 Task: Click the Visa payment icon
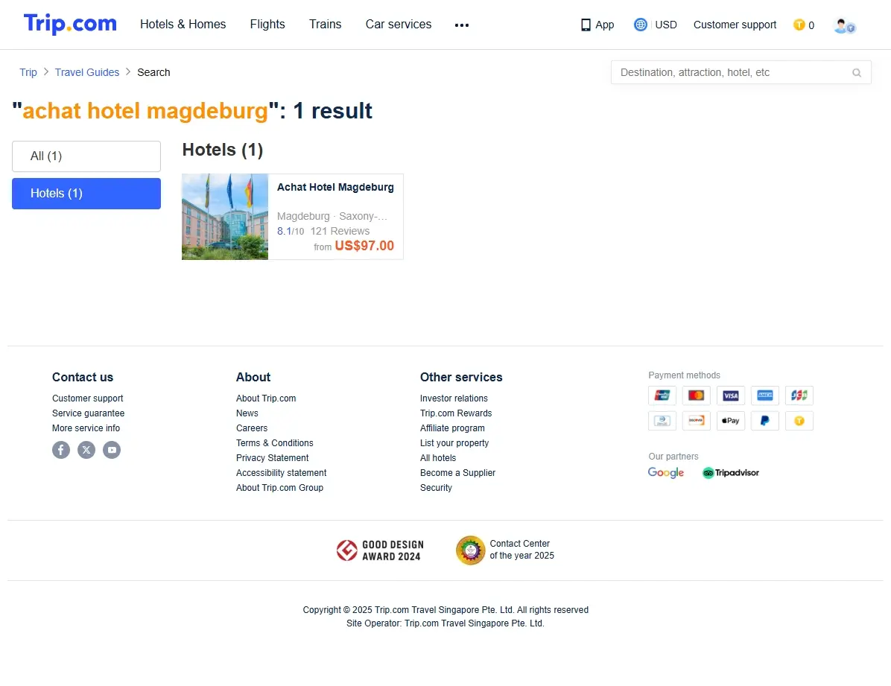(x=731, y=395)
